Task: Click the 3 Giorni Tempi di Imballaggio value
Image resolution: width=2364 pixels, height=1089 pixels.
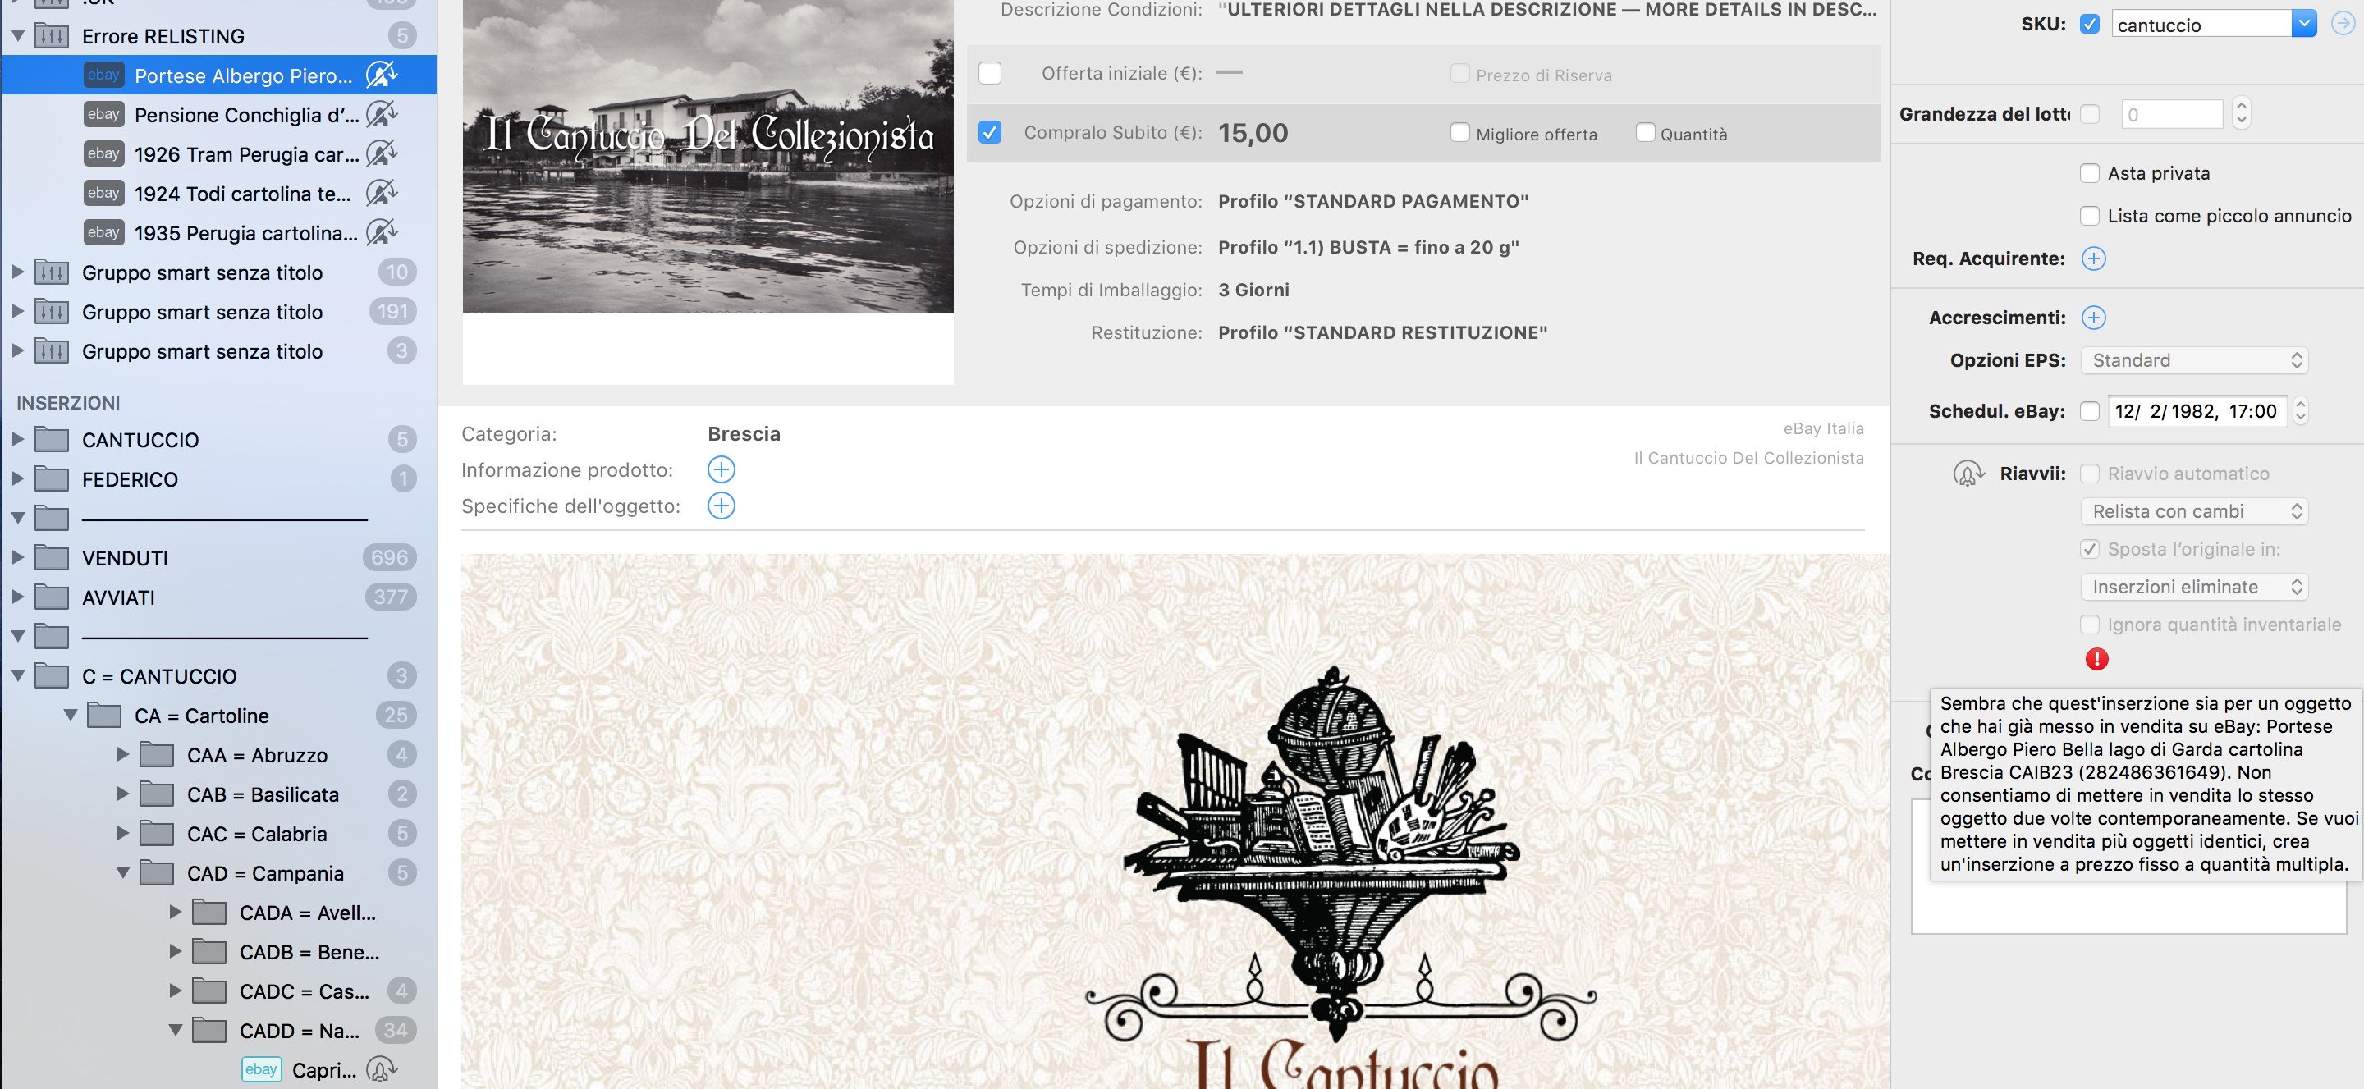Action: click(1253, 290)
